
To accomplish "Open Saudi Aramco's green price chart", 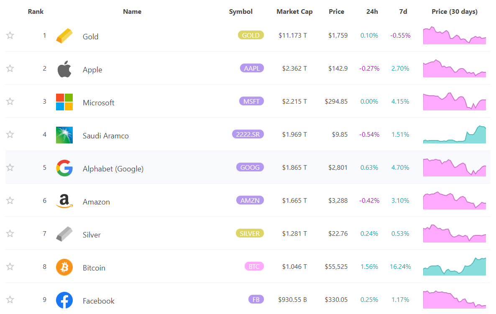I will (x=455, y=134).
